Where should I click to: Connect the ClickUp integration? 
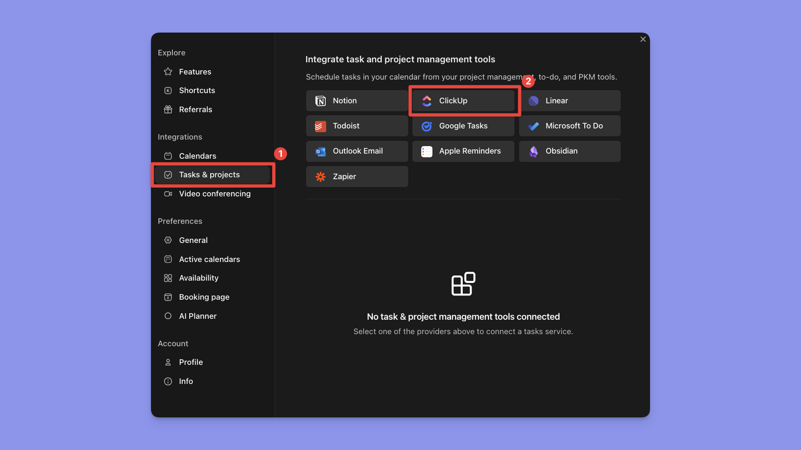click(463, 101)
